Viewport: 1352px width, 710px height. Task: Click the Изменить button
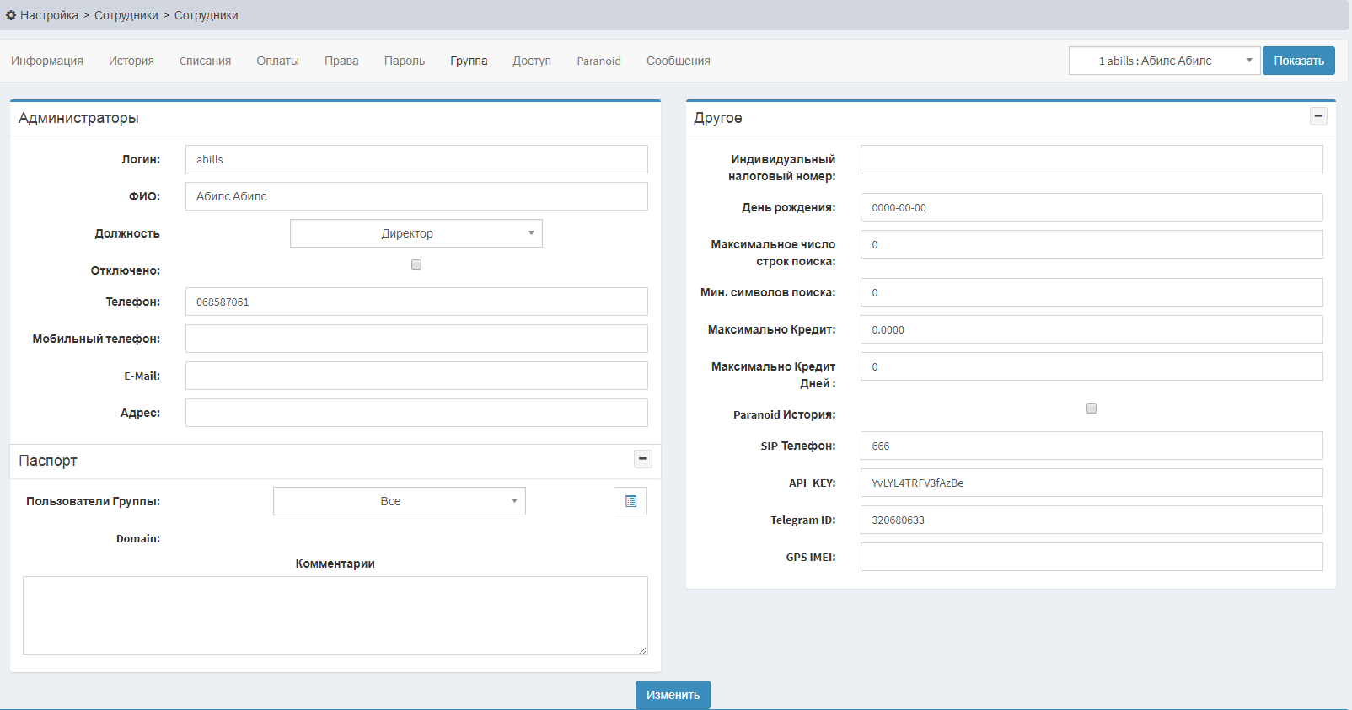[x=673, y=695]
